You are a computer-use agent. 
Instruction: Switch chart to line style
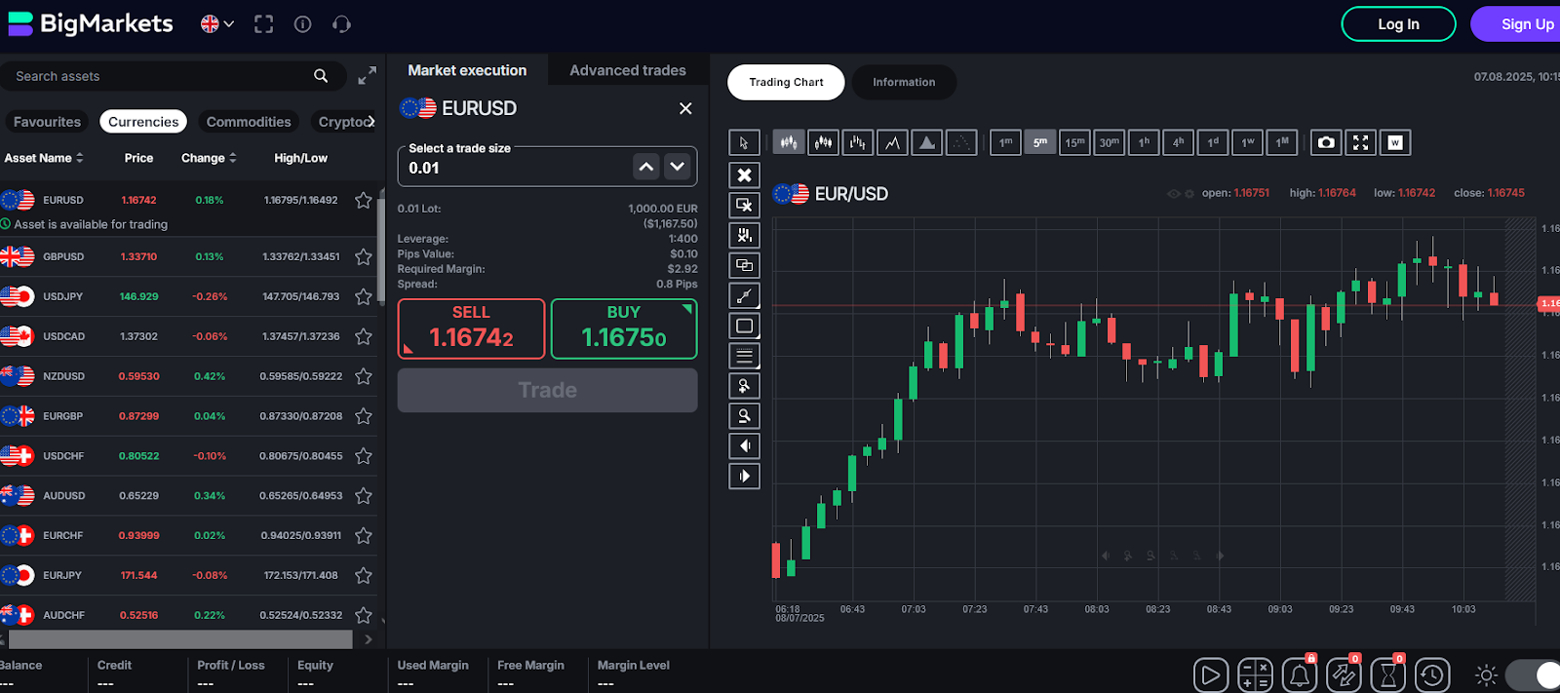coord(892,142)
